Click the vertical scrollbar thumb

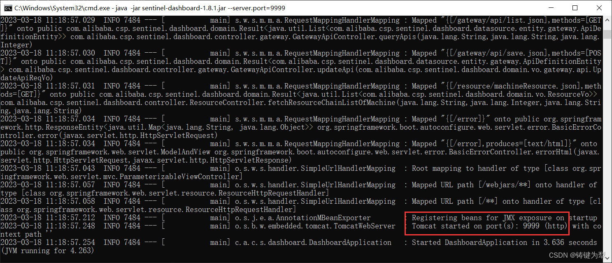click(x=607, y=34)
